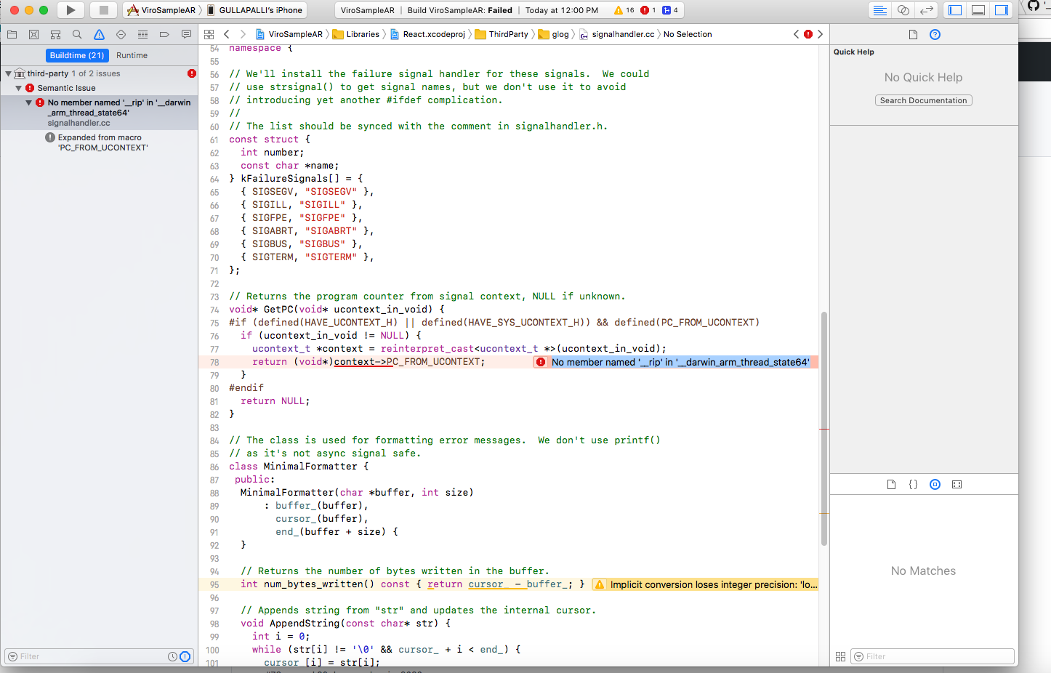
Task: Open the Project navigator folder icon
Action: click(12, 33)
